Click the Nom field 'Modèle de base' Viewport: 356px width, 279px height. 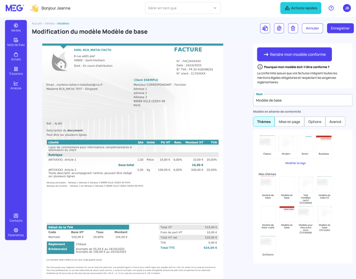pyautogui.click(x=303, y=100)
